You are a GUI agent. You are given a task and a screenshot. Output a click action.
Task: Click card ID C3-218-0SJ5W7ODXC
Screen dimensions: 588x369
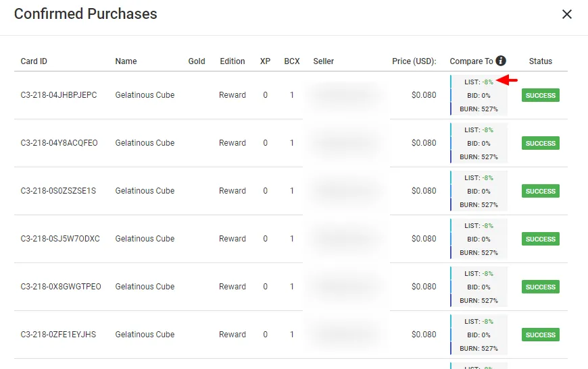[60, 239]
